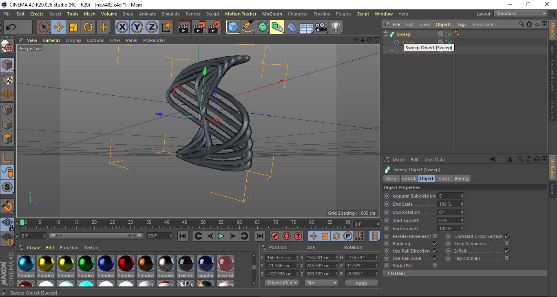The width and height of the screenshot is (557, 297).
Task: Open attributes User Data menu
Action: (435, 160)
